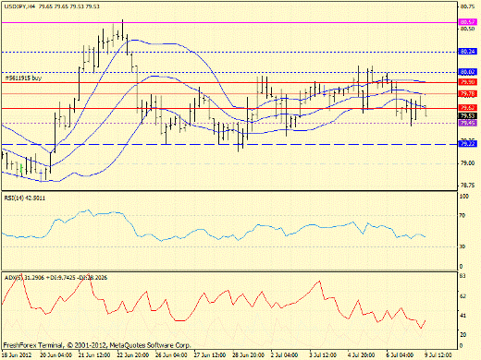Click the magenta 80.57 price label

(x=467, y=22)
